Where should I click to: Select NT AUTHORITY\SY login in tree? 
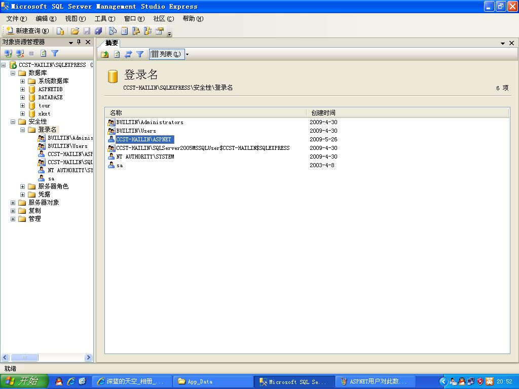[70, 170]
